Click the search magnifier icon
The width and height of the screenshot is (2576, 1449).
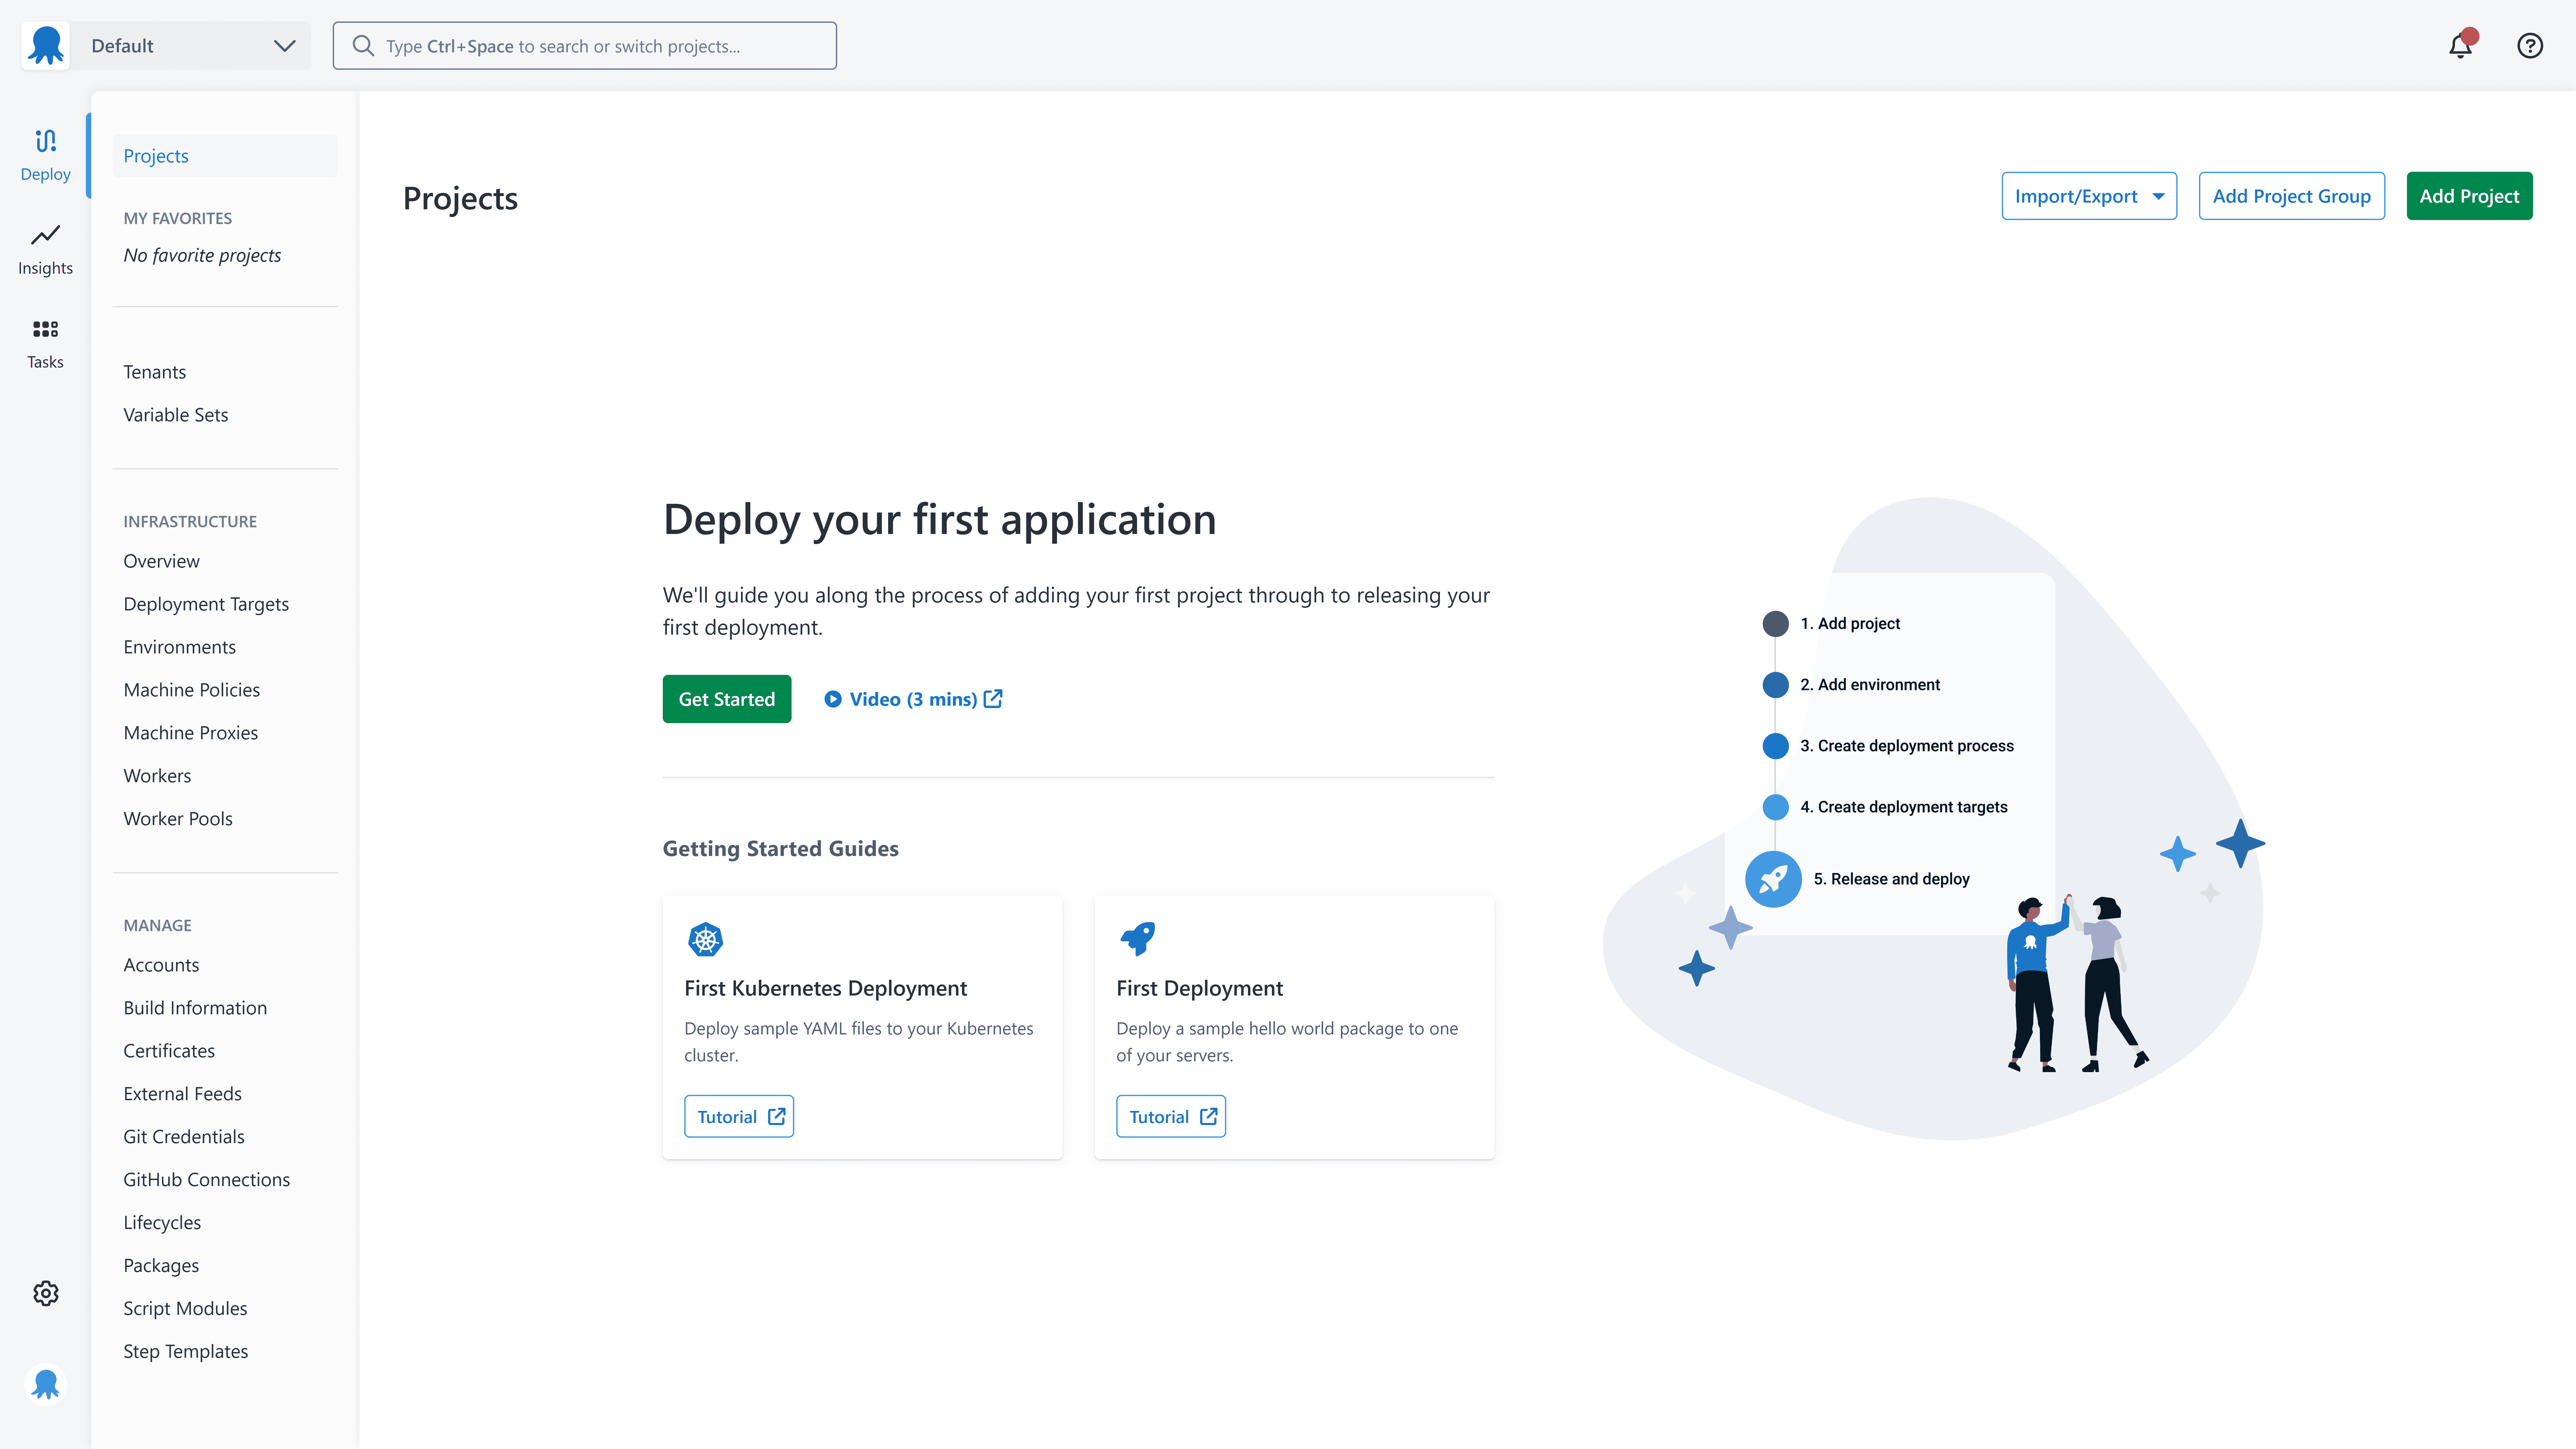(363, 46)
